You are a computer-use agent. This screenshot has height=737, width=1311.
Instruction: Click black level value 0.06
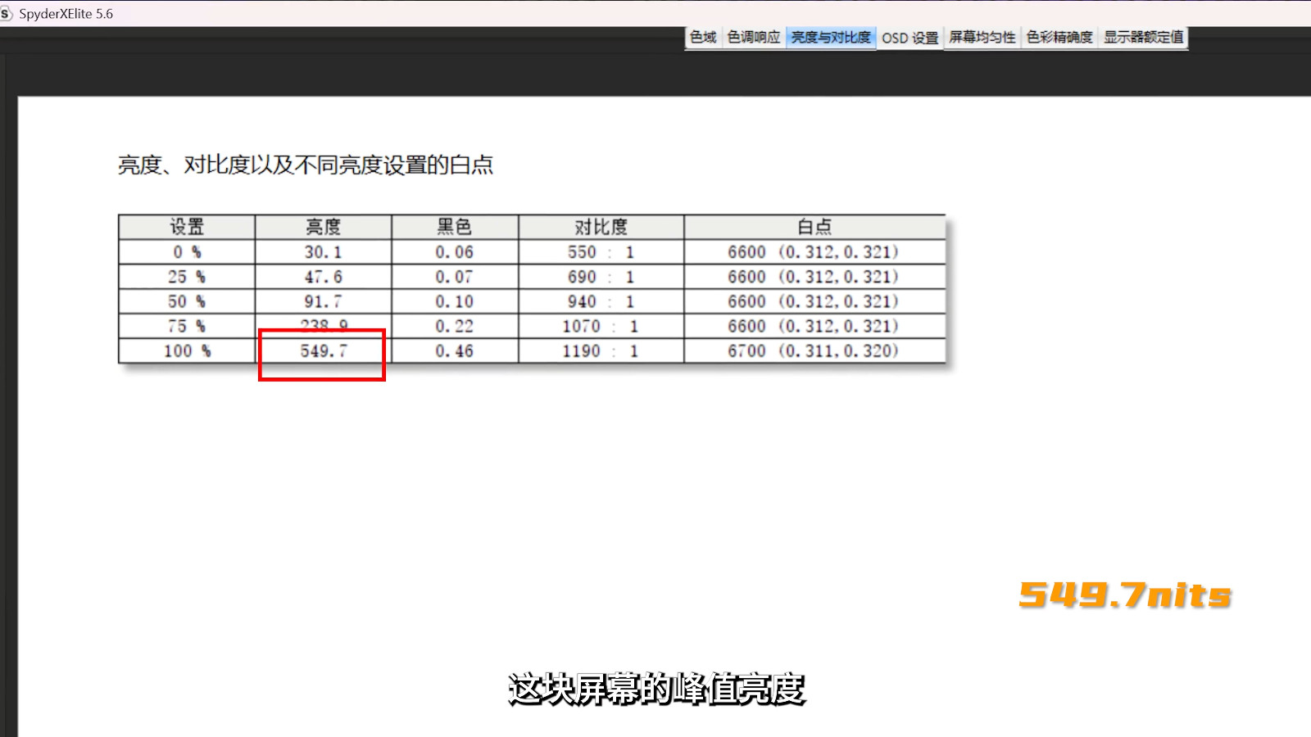(x=455, y=252)
